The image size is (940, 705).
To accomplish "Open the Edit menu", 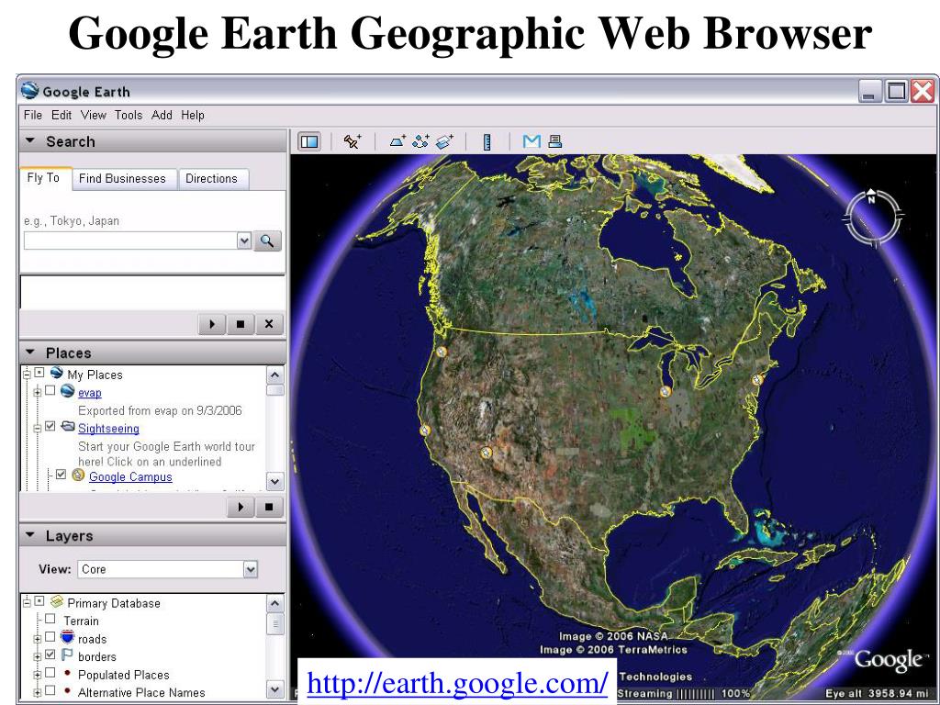I will pyautogui.click(x=62, y=115).
